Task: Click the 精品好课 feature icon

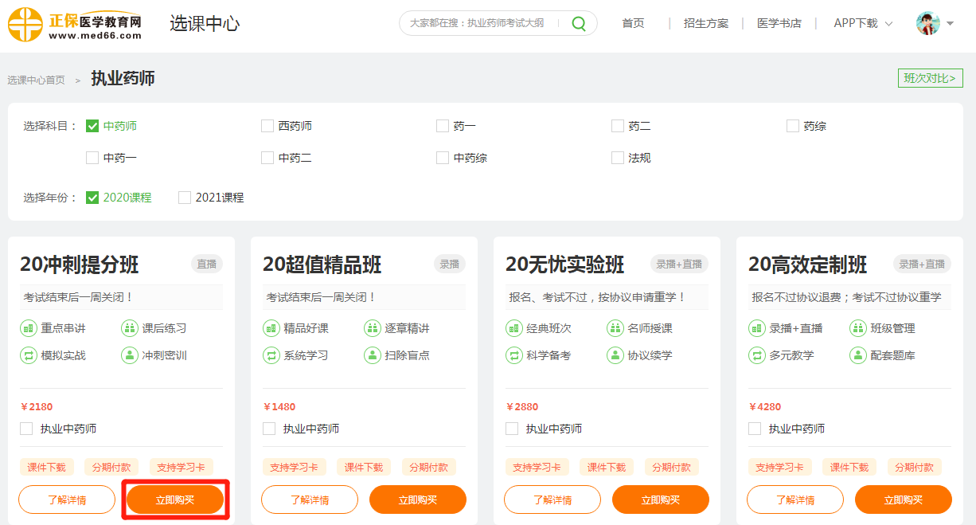Action: coord(271,328)
